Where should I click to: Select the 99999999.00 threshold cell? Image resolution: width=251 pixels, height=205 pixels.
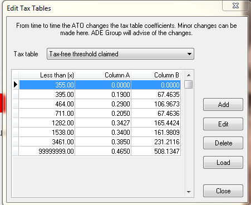[x=47, y=151]
